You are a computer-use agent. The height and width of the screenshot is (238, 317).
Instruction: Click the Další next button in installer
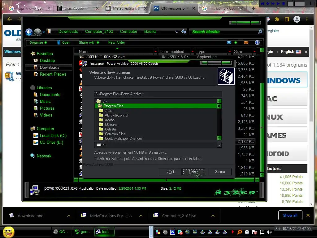(x=194, y=172)
